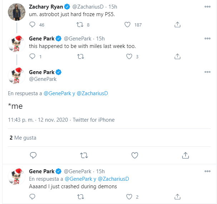The image size is (217, 204).
Task: Retweet Zachary Ryan's PS5 freeze tweet
Action: click(81, 25)
